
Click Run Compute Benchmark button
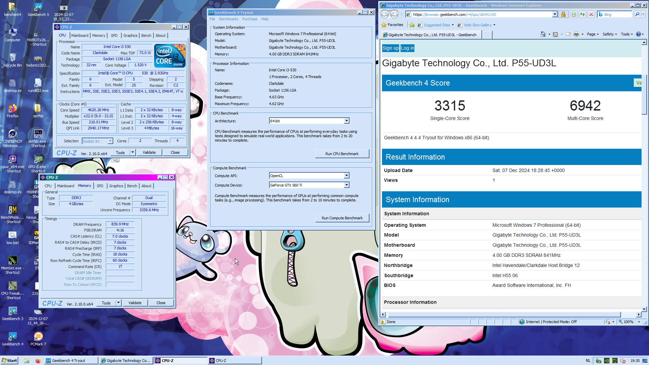342,218
